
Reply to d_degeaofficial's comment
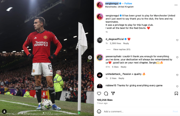click(126, 43)
